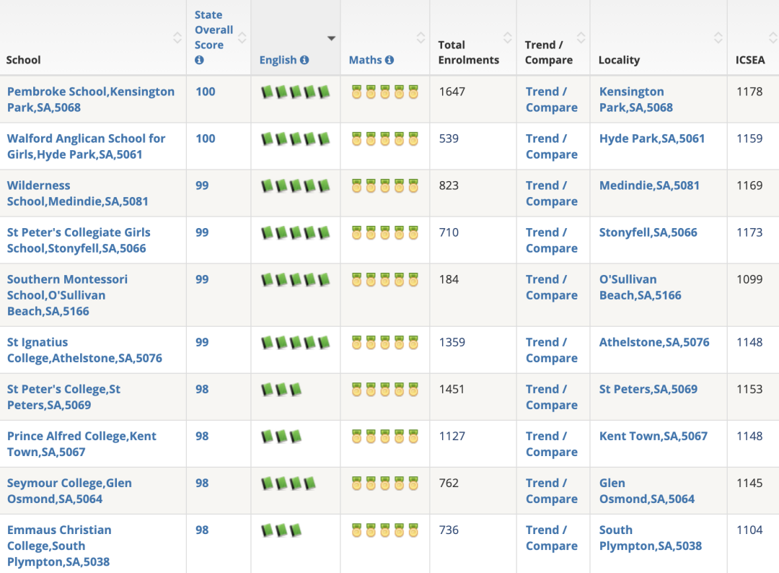The image size is (779, 573).
Task: Click Pembroke School's score 100
Action: 205,92
